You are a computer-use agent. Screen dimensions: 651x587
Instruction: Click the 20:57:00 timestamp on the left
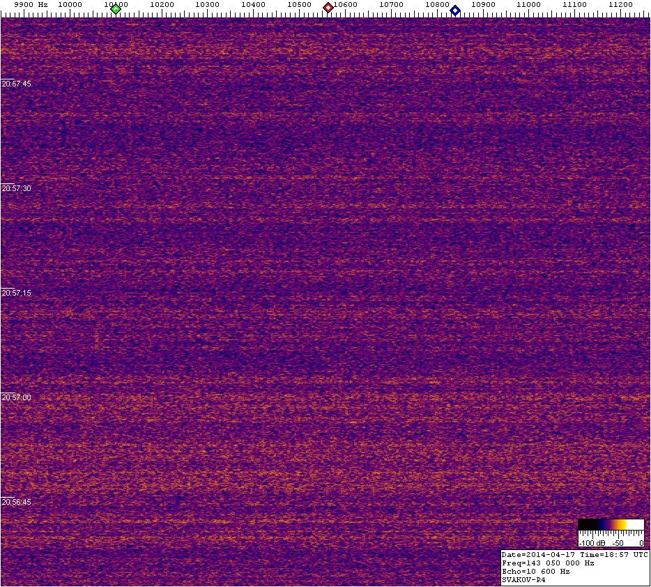tap(17, 397)
